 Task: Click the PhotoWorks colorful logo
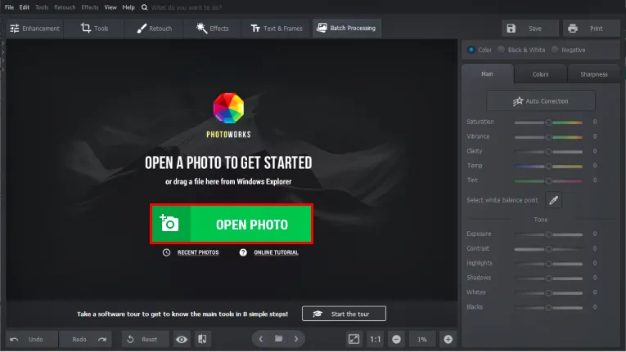pos(228,108)
